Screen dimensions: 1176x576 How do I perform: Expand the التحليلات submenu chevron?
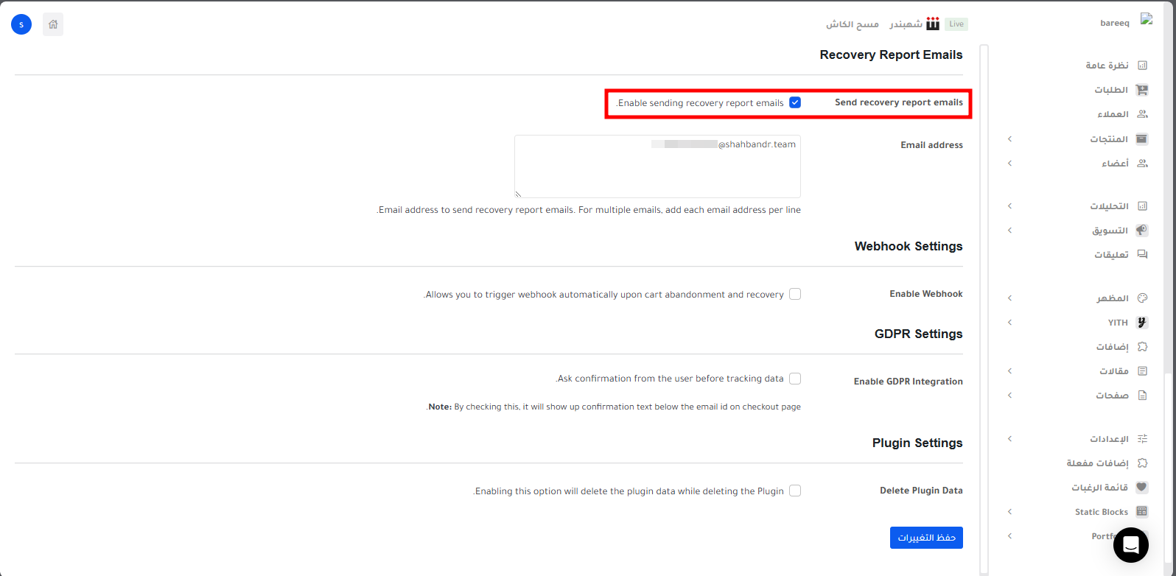1009,206
